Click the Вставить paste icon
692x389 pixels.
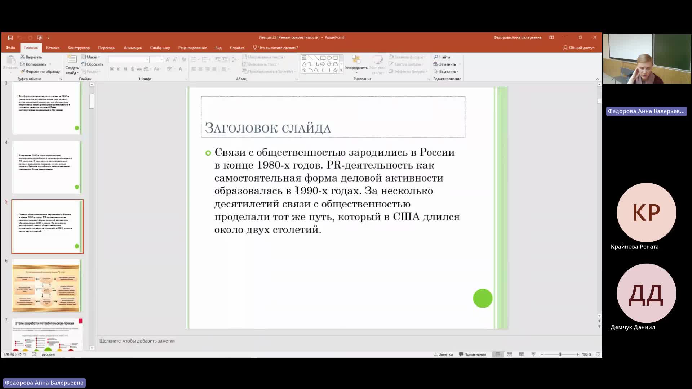pyautogui.click(x=10, y=60)
